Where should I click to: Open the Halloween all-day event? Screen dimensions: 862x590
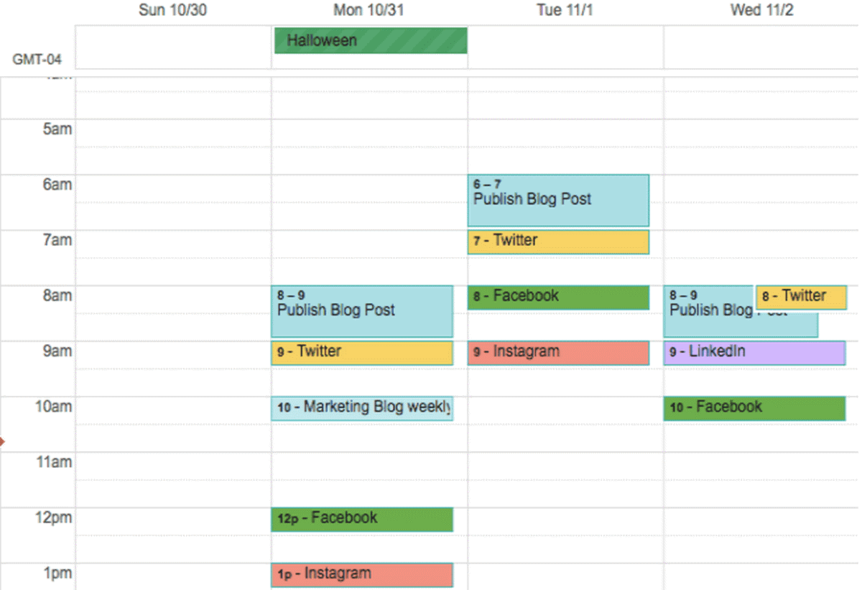pyautogui.click(x=370, y=40)
